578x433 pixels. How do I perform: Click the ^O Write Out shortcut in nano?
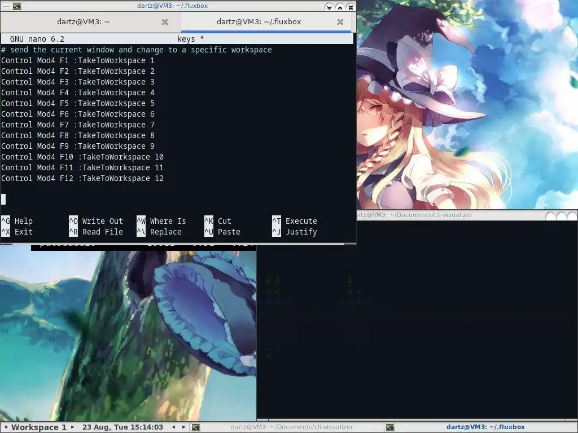pos(96,221)
